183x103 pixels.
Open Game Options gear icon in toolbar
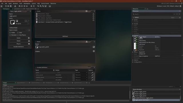31,6
